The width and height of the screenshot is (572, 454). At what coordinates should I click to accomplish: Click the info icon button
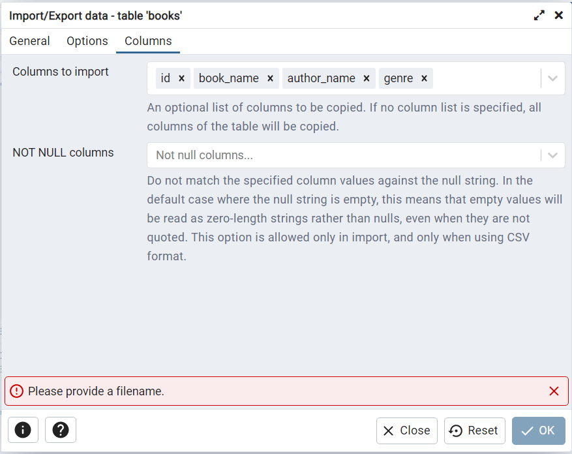tap(23, 431)
